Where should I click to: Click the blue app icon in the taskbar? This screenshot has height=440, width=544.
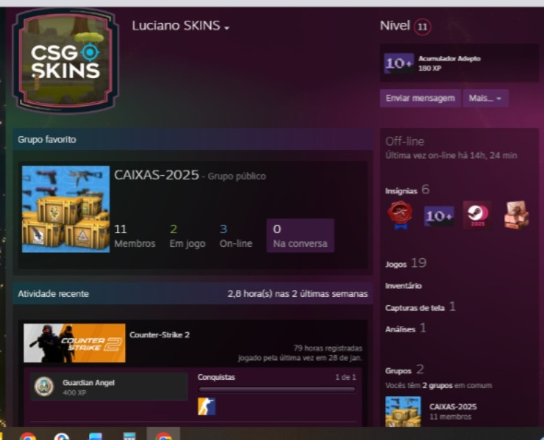pos(95,436)
